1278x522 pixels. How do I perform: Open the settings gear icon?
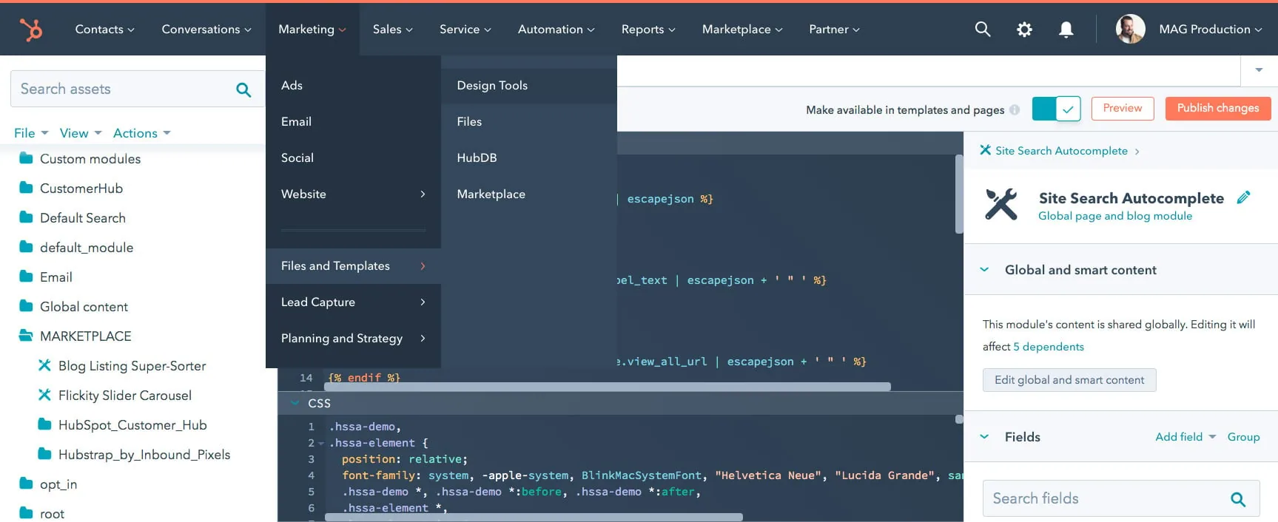1024,30
